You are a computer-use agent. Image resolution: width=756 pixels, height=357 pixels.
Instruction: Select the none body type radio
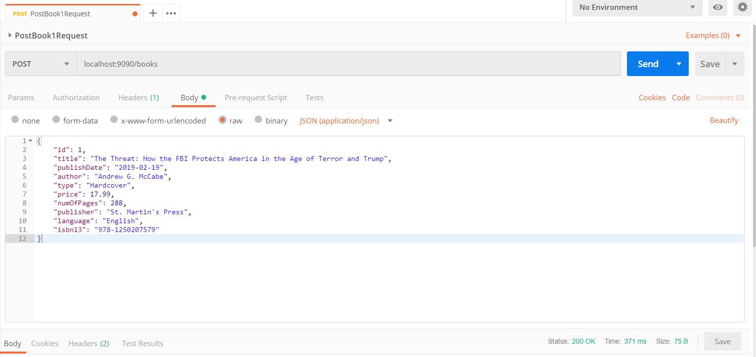(x=15, y=120)
